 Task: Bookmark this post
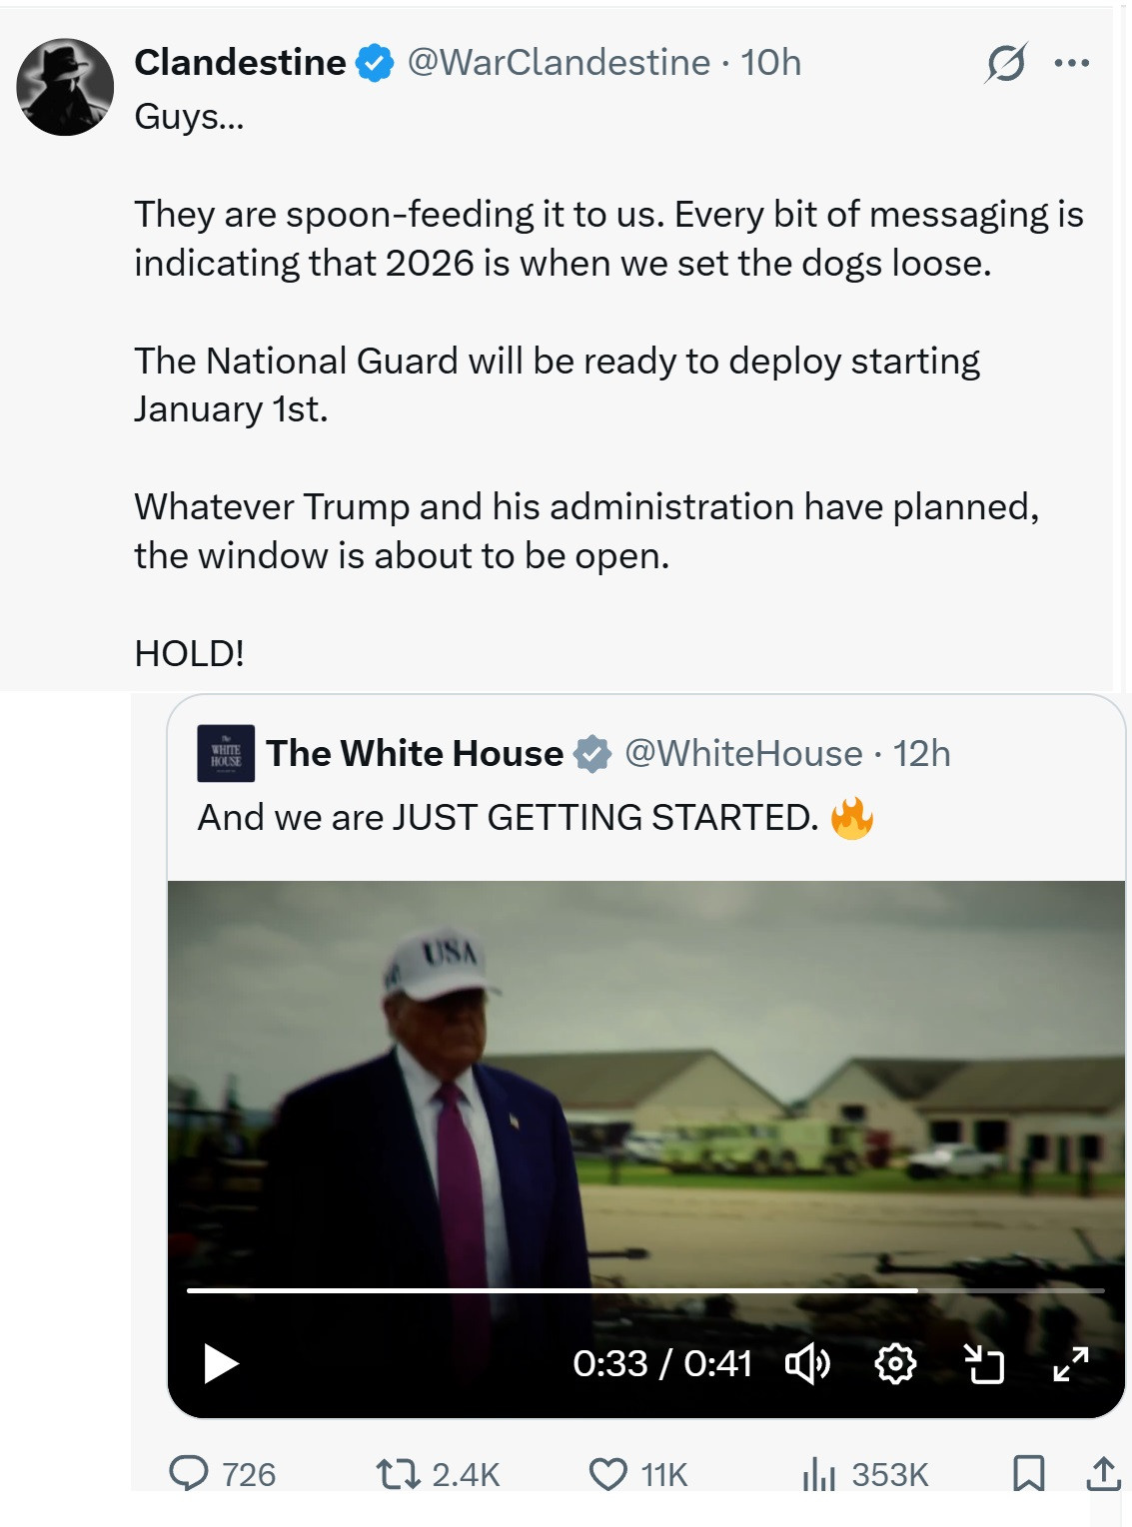point(1028,1473)
